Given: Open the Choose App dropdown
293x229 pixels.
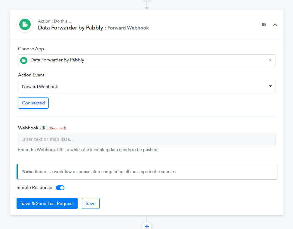Looking at the screenshot, I should (147, 60).
